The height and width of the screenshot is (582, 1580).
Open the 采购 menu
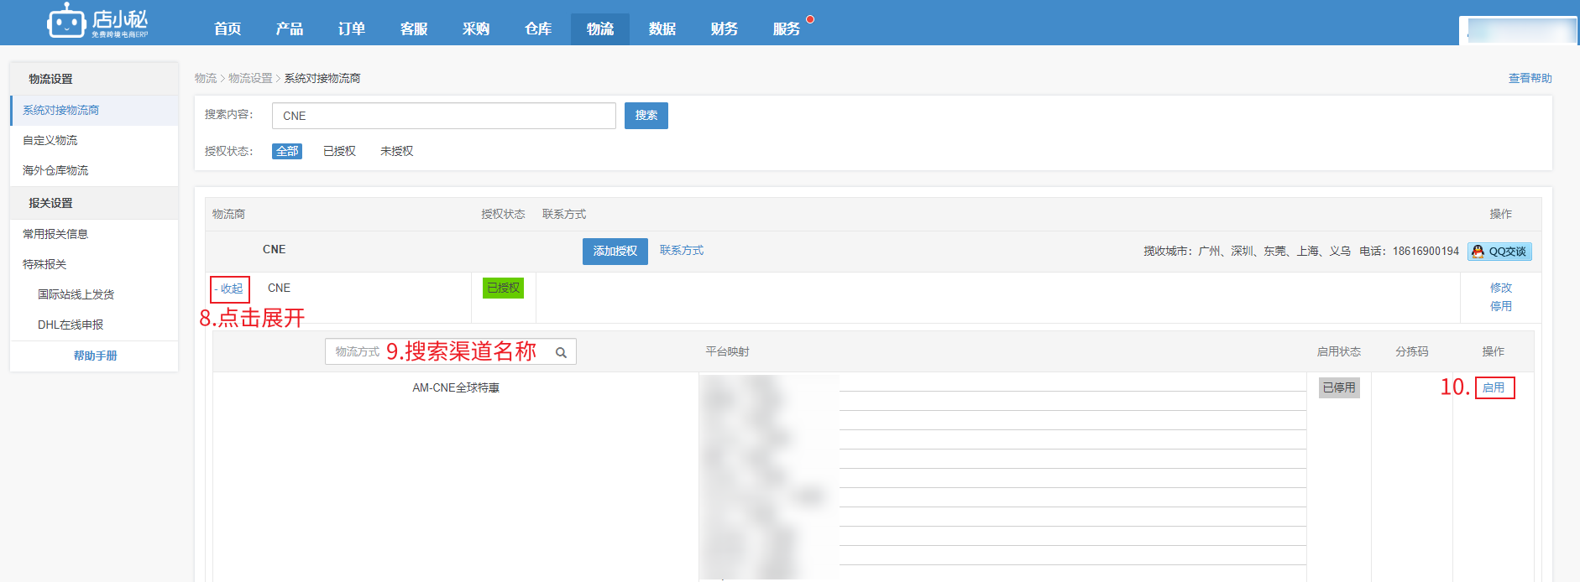[x=476, y=29]
